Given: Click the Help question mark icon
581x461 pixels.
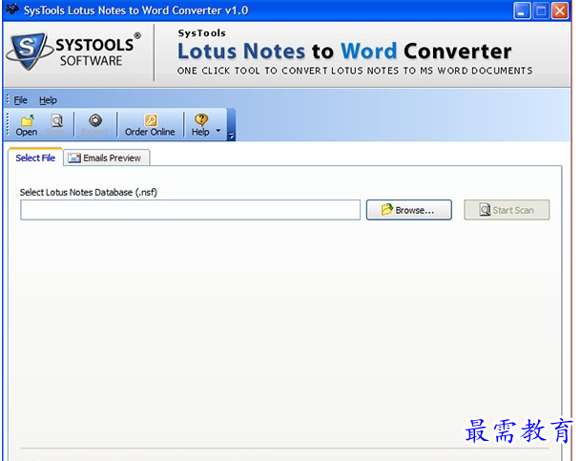Looking at the screenshot, I should [x=201, y=119].
